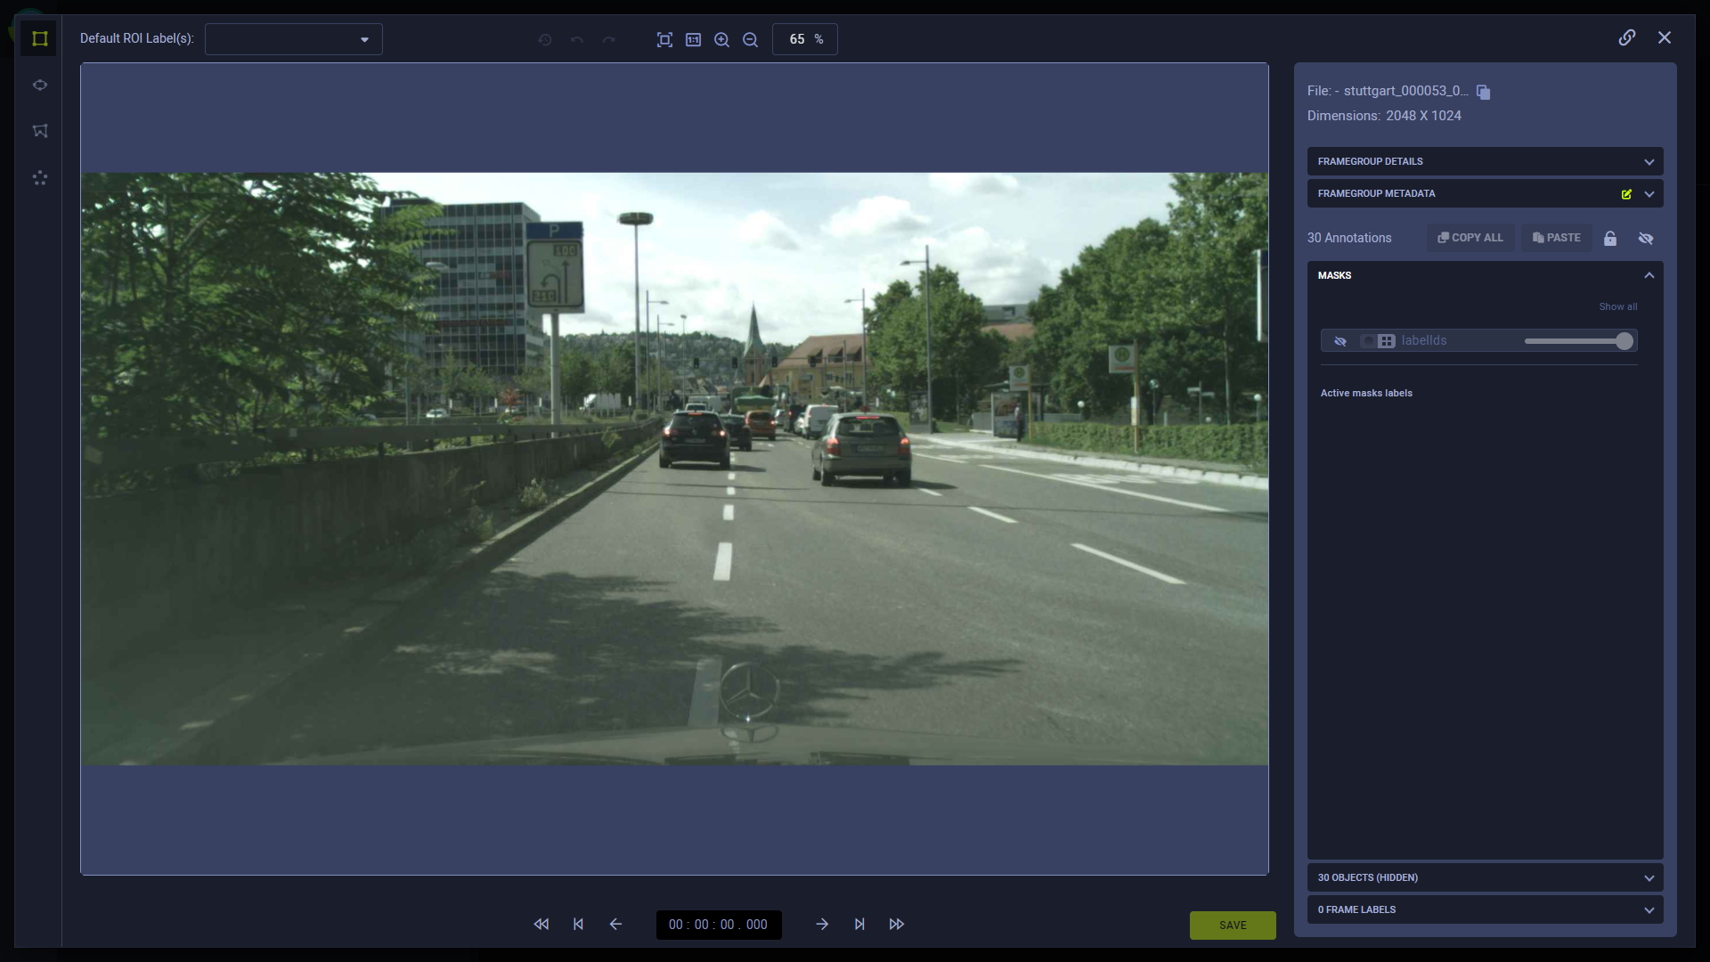The image size is (1710, 962).
Task: Click the zoom in magnifier
Action: (x=721, y=39)
